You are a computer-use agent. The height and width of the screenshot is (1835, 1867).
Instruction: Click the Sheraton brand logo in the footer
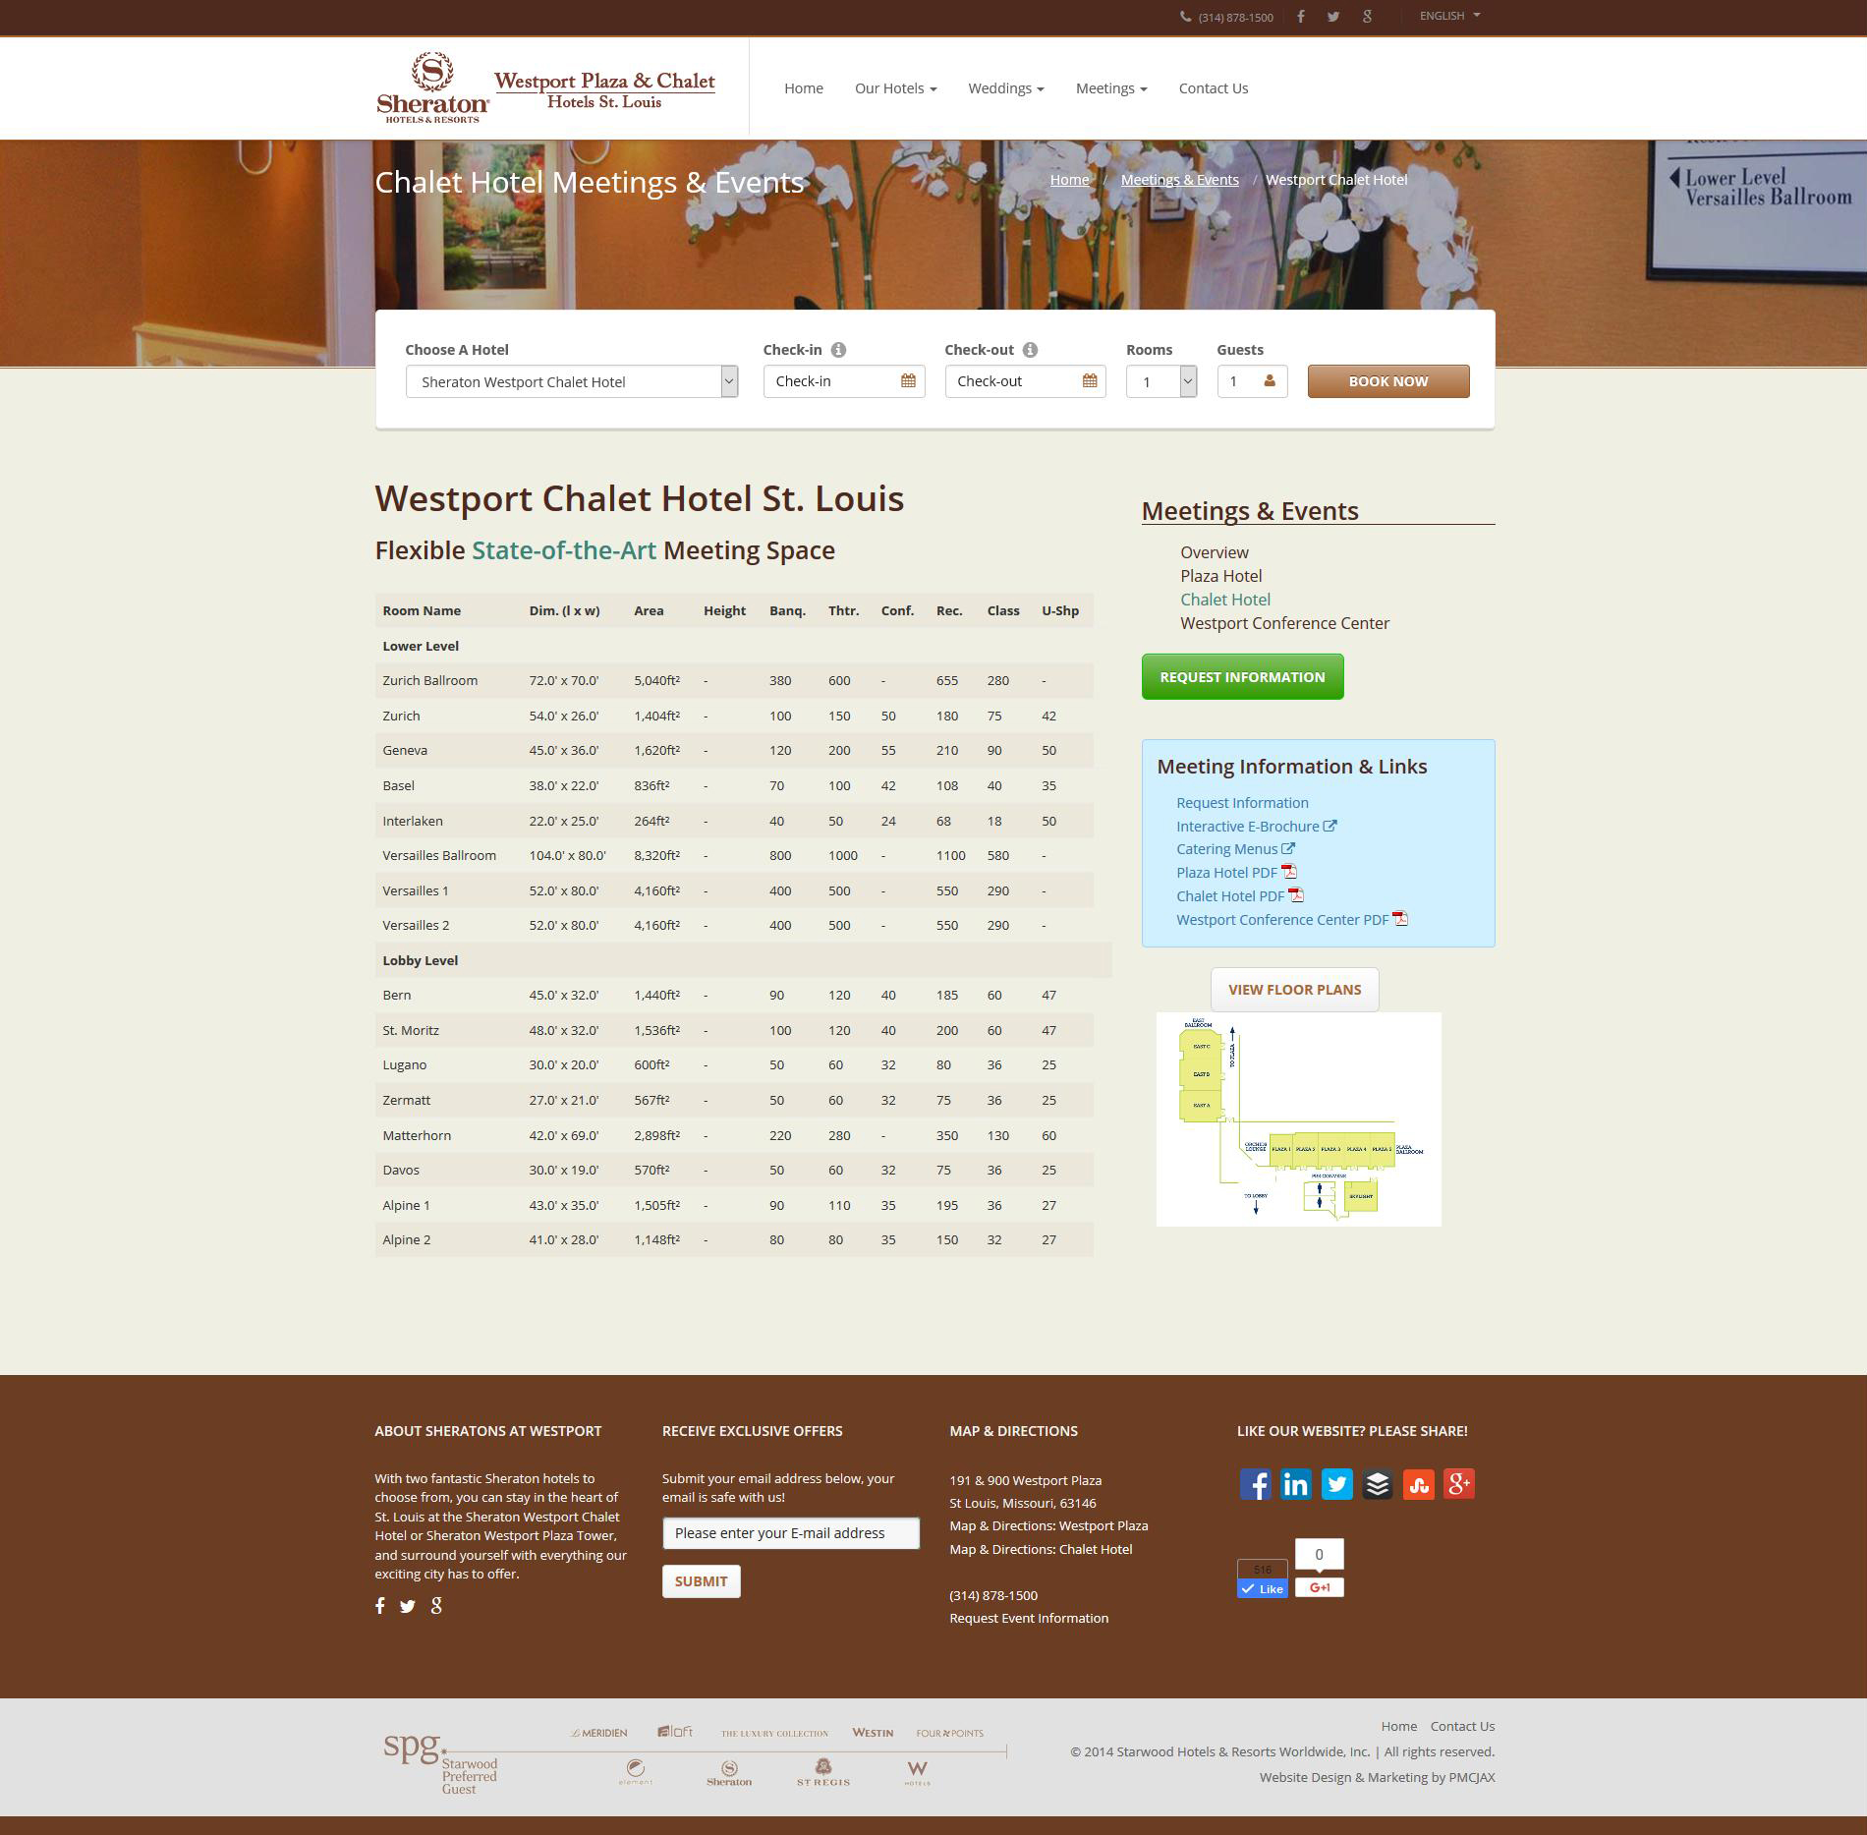tap(729, 1773)
